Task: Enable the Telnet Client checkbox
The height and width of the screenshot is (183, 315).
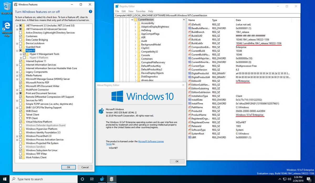Action: pyautogui.click(x=20, y=115)
